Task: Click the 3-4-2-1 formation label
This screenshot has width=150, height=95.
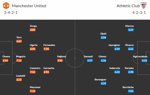Action: [x=11, y=13]
